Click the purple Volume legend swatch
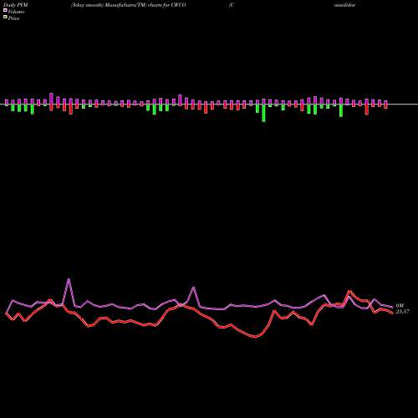Viewport: 418px width, 418px height. [x=5, y=10]
